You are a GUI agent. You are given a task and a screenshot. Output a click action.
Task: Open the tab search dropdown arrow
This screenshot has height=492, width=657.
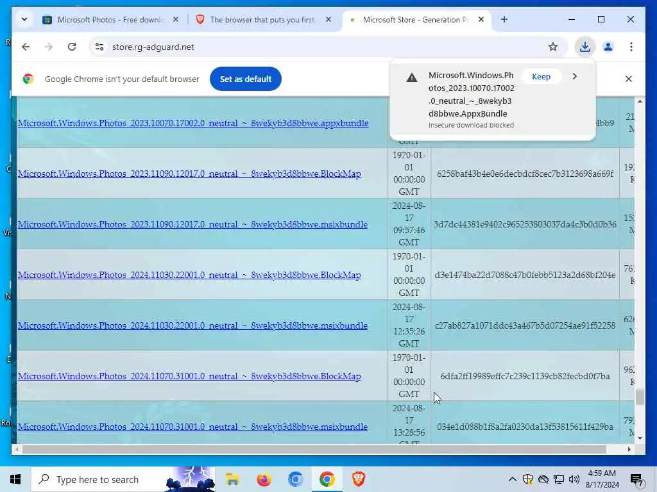[24, 19]
